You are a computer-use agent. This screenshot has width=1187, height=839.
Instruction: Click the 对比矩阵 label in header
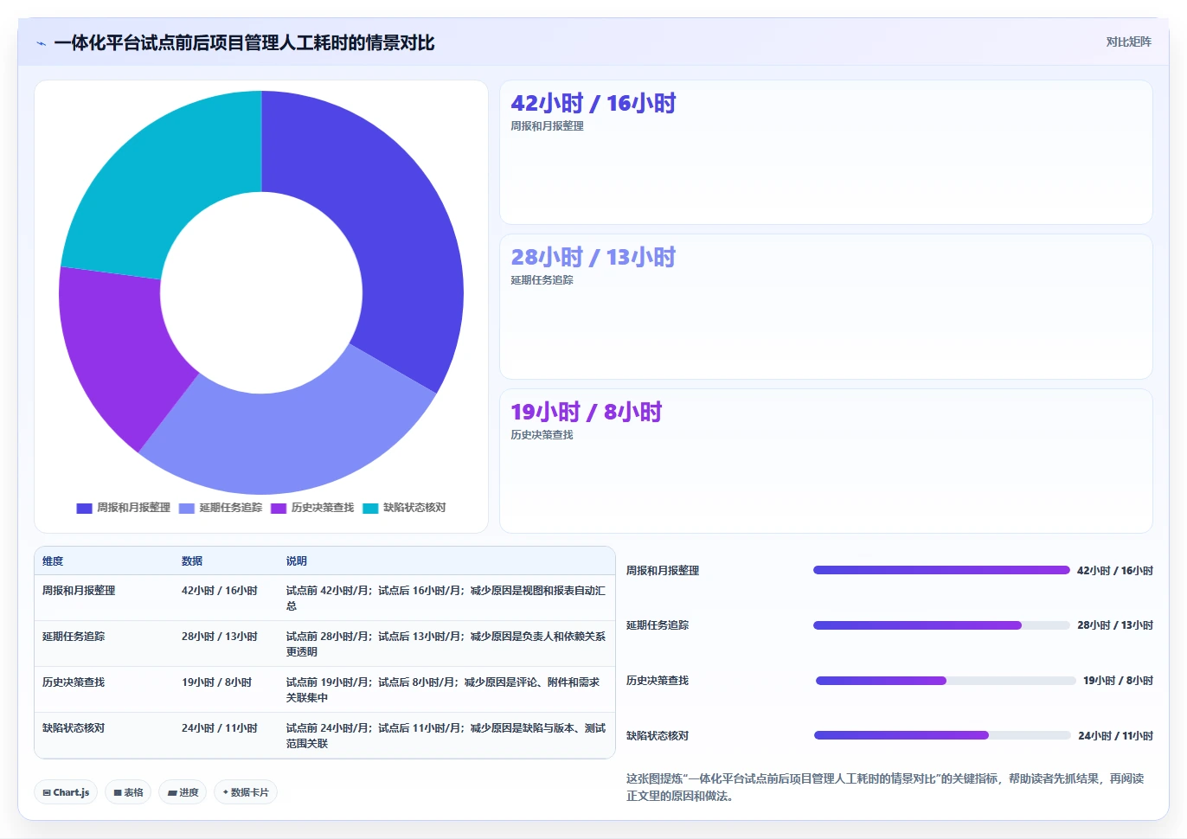[x=1128, y=42]
